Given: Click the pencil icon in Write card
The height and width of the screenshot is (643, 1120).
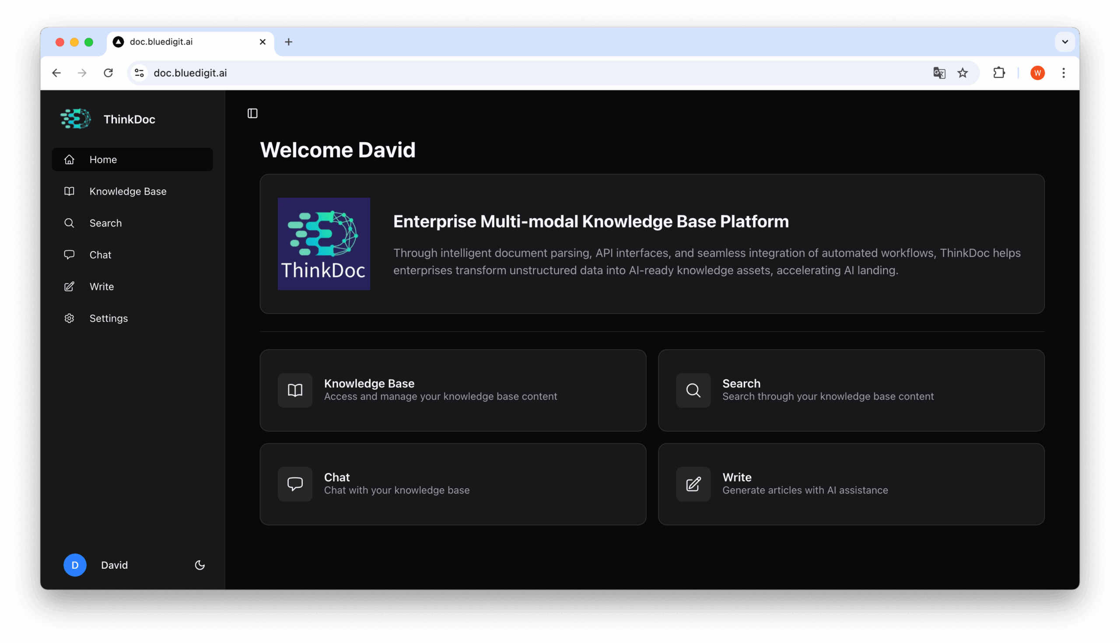Looking at the screenshot, I should point(693,484).
